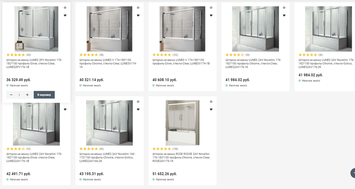The height and width of the screenshot is (189, 355).
Task: Heart the 43 195.31 руб. curtain
Action: (138, 109)
